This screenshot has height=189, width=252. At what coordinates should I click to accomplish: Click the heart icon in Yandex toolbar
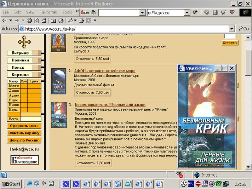(232, 12)
